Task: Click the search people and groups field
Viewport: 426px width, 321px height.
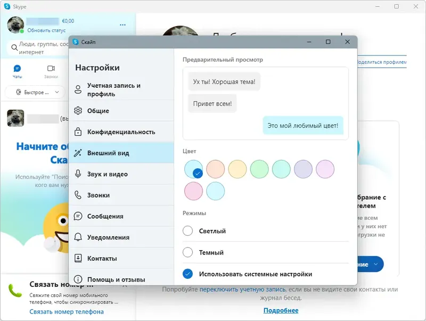Action: pyautogui.click(x=38, y=48)
